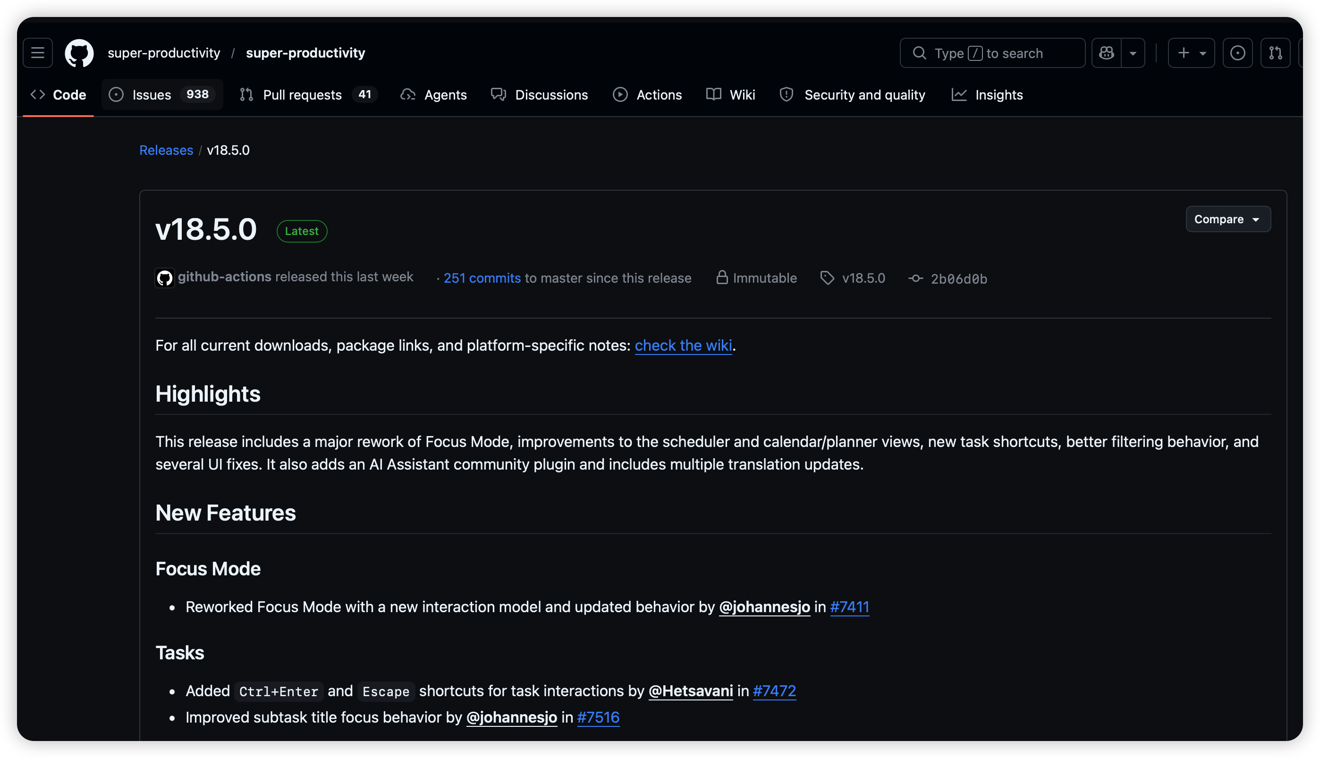Click the Highlights heading
The height and width of the screenshot is (758, 1320).
(208, 394)
